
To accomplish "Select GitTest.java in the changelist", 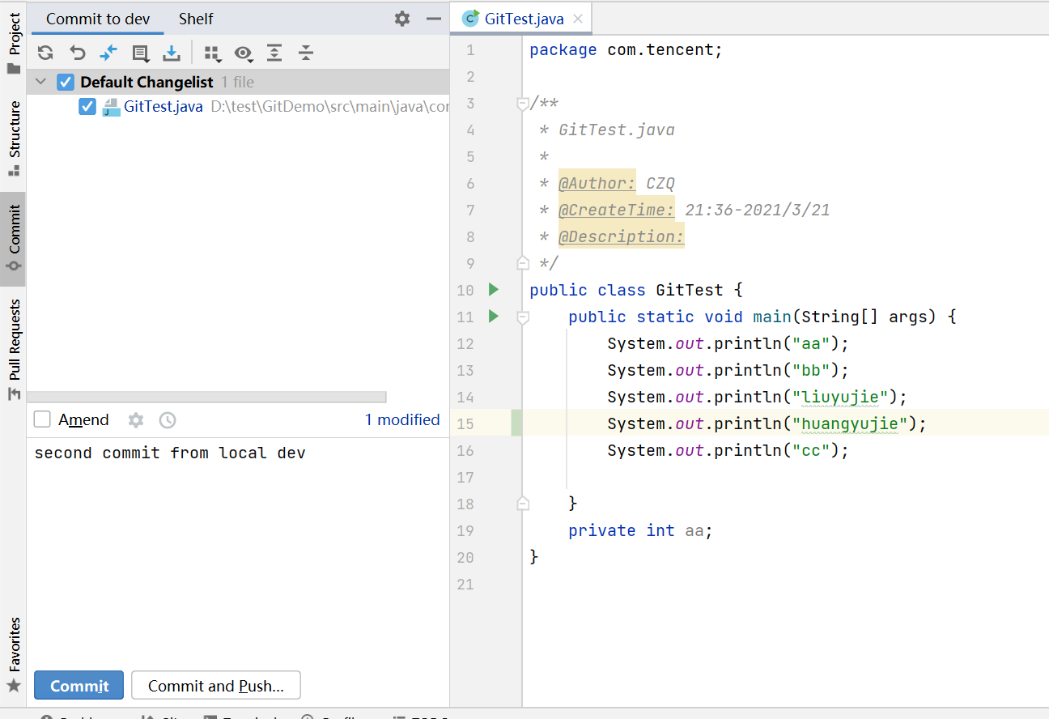I will click(x=164, y=107).
